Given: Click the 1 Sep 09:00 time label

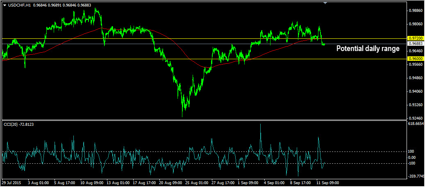Looking at the screenshot, I should click(248, 183).
